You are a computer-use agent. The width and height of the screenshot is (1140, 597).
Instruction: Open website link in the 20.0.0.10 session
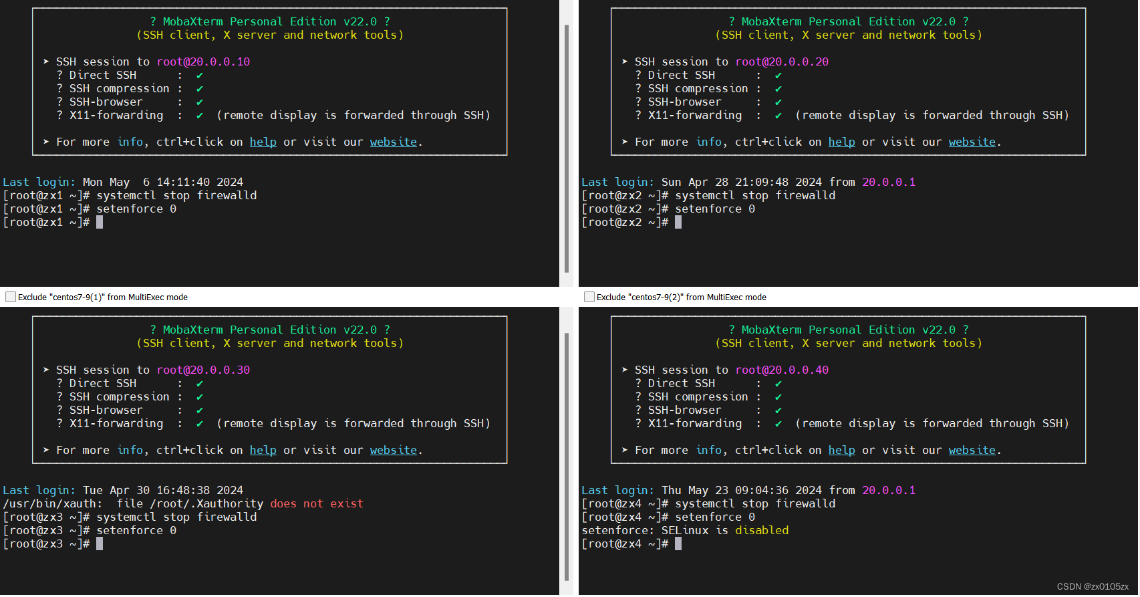coord(394,142)
